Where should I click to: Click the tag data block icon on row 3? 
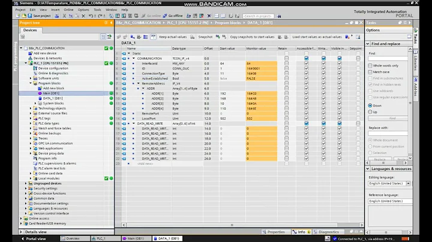(x=124, y=63)
